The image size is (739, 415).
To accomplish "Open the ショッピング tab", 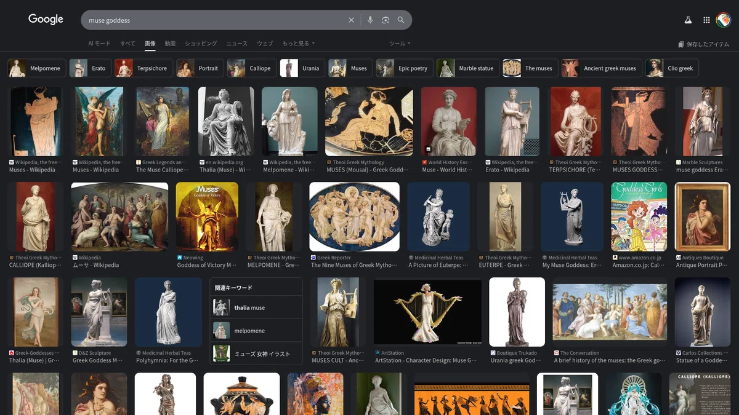I will coord(201,44).
